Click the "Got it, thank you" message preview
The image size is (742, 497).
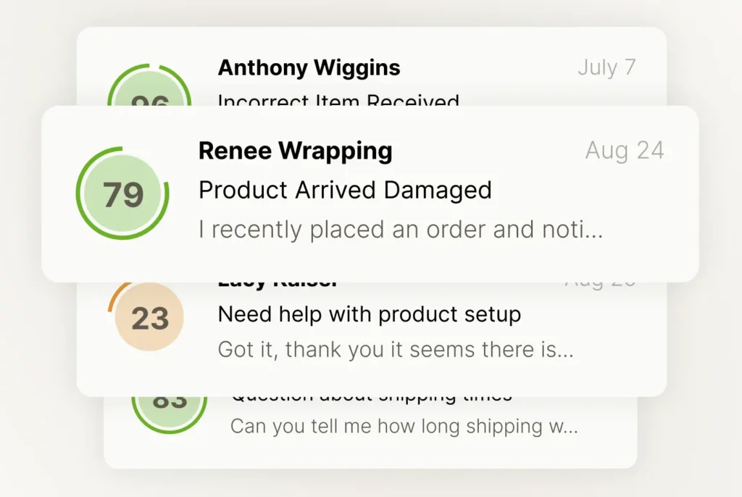(396, 350)
